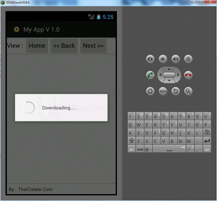Click the My App launcher icon

16,29
